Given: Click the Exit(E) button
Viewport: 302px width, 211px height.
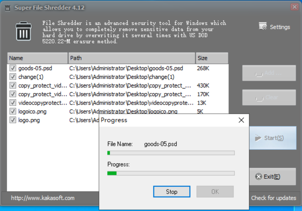Looking at the screenshot, I should pyautogui.click(x=272, y=177).
